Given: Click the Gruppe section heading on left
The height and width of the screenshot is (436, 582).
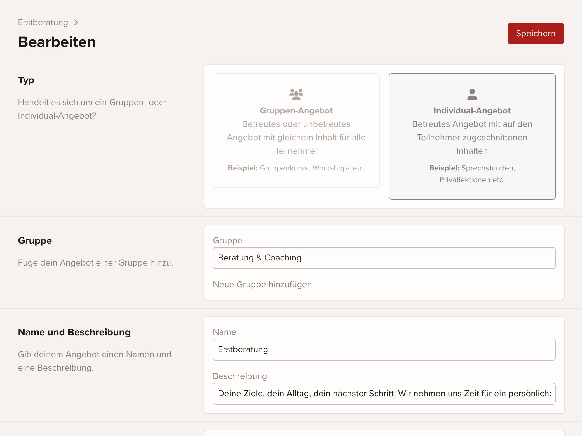Looking at the screenshot, I should [x=35, y=241].
